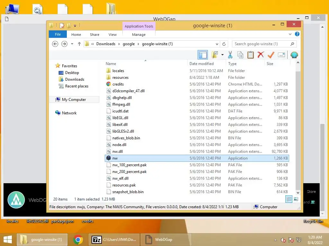Click the orange checkmark icon
The width and height of the screenshot is (329, 246).
click(x=271, y=55)
